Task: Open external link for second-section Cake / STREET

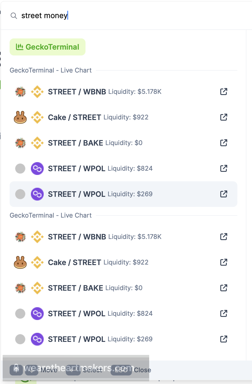Action: click(x=224, y=262)
